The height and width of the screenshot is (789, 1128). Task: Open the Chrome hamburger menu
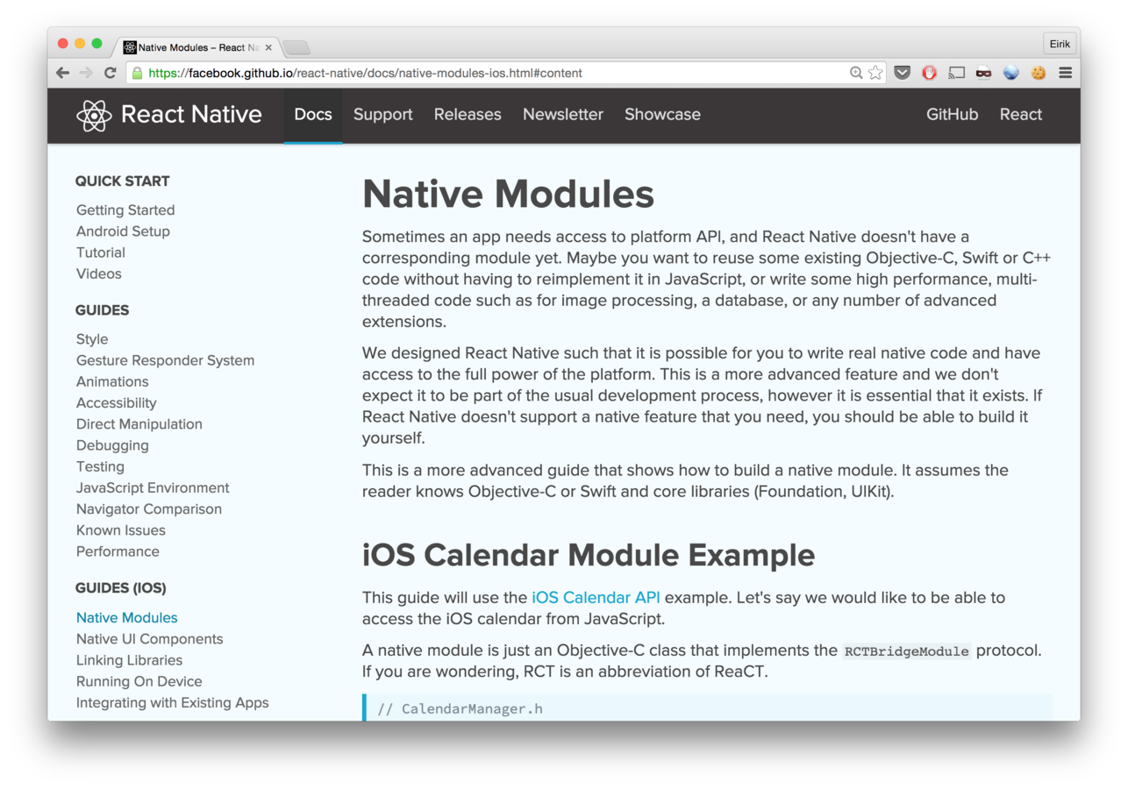(x=1065, y=73)
